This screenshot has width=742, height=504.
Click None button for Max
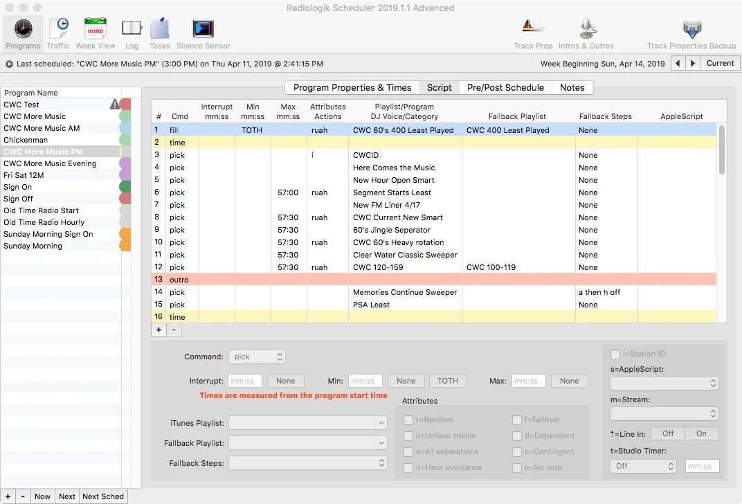pos(569,381)
